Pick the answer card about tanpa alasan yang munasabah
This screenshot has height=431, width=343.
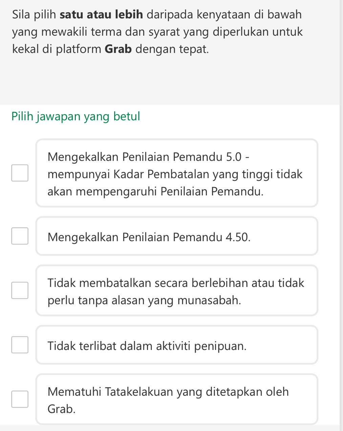[177, 291]
